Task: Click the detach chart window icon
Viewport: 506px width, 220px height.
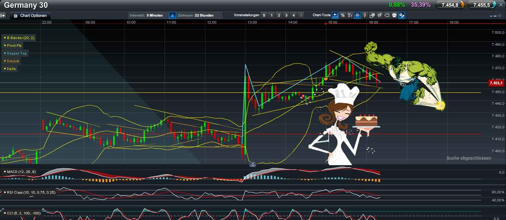Action: click(372, 15)
